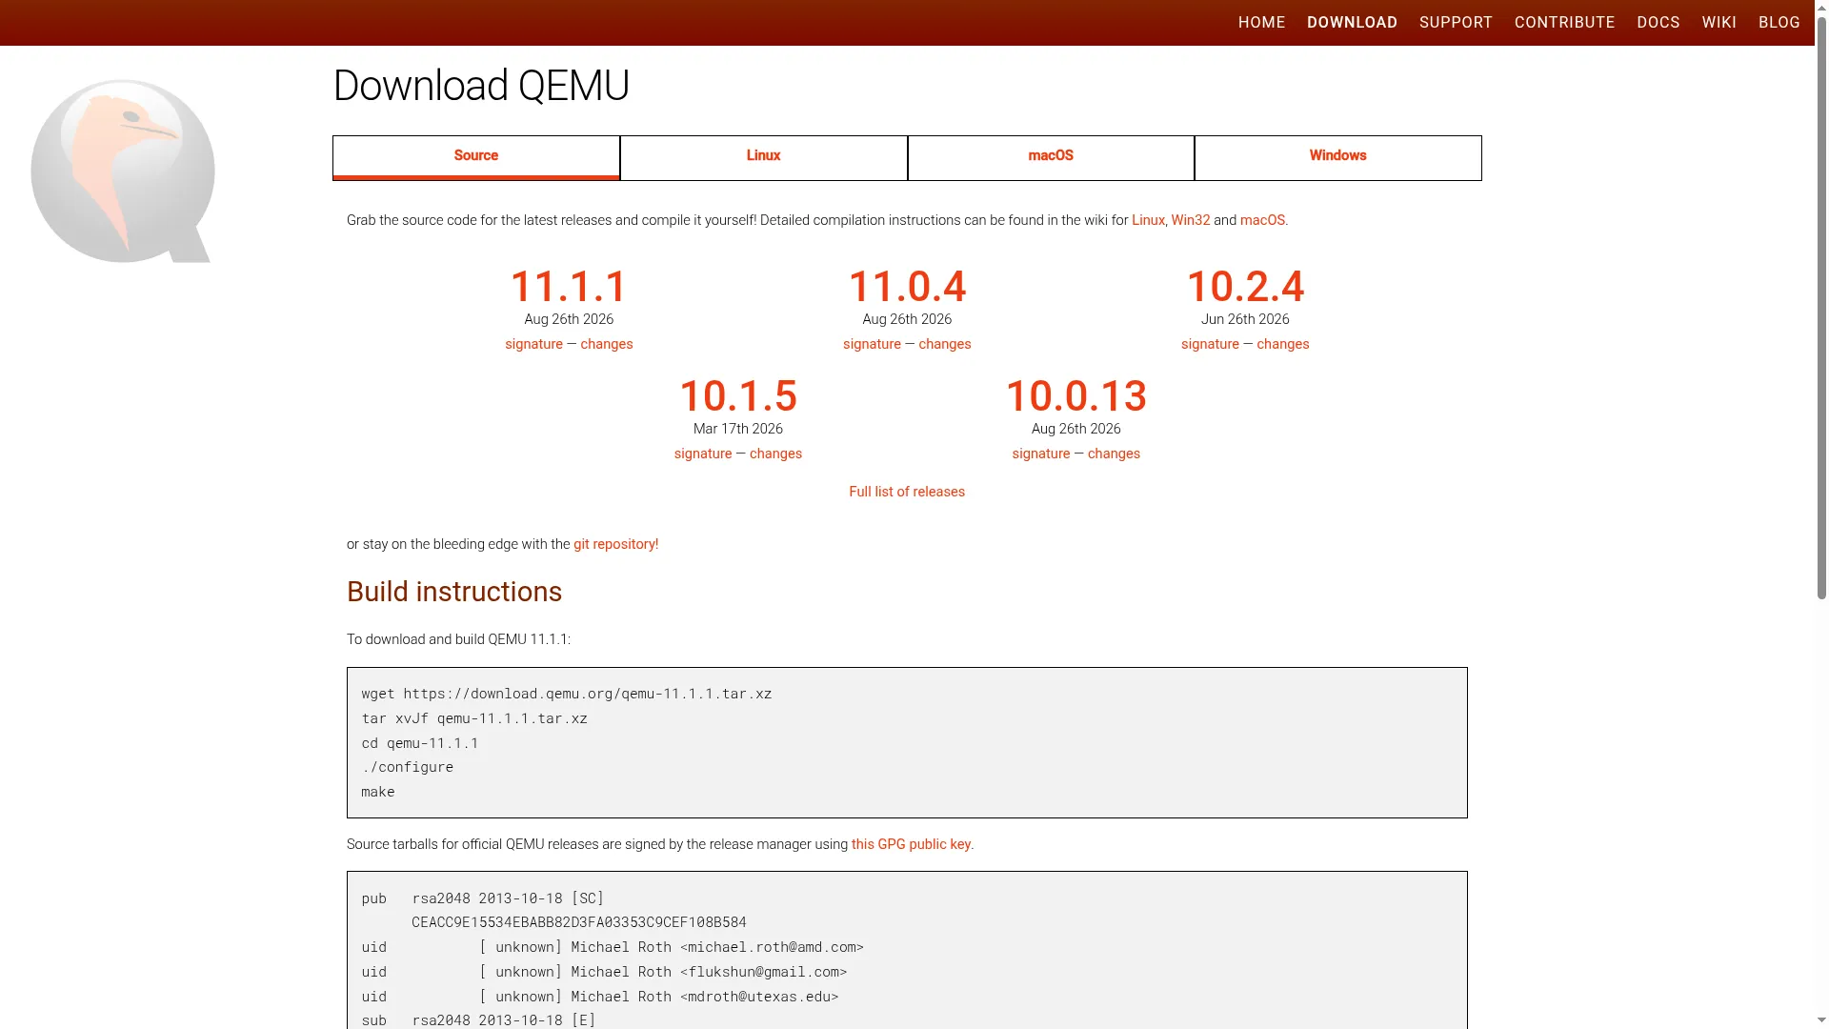Click the Build instructions heading
The height and width of the screenshot is (1029, 1829).
coord(454,592)
